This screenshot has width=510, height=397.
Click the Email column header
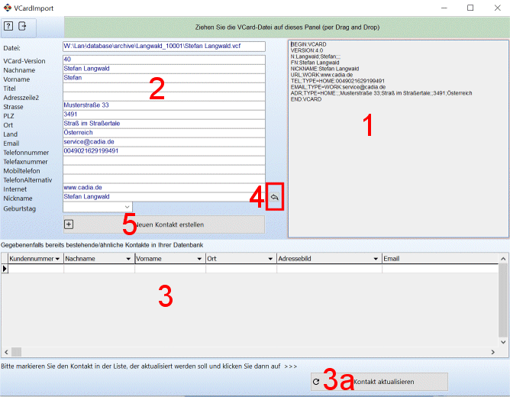(440, 259)
